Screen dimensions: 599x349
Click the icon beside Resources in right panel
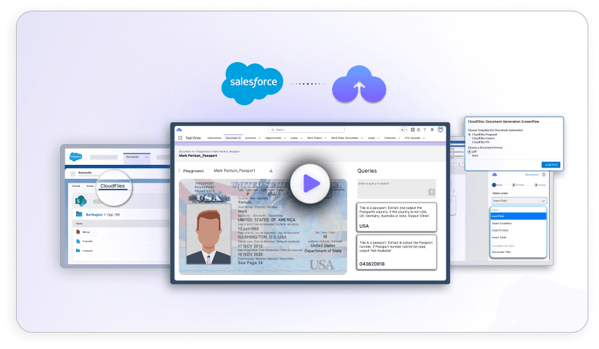point(544,175)
